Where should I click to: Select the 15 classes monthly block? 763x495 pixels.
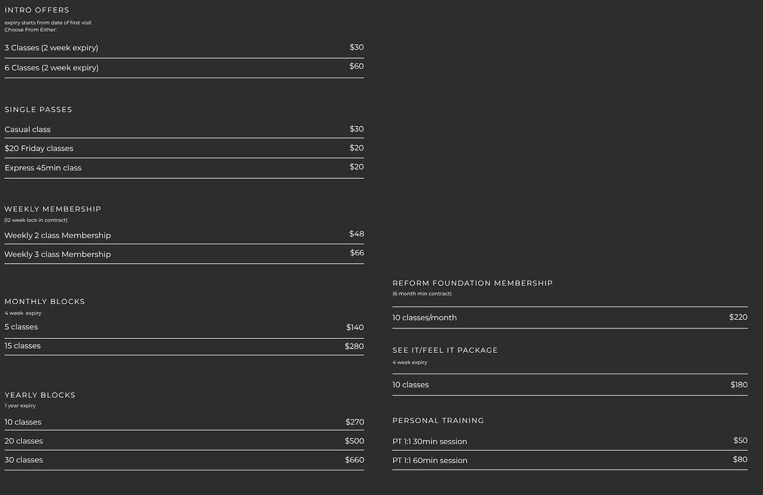click(184, 346)
